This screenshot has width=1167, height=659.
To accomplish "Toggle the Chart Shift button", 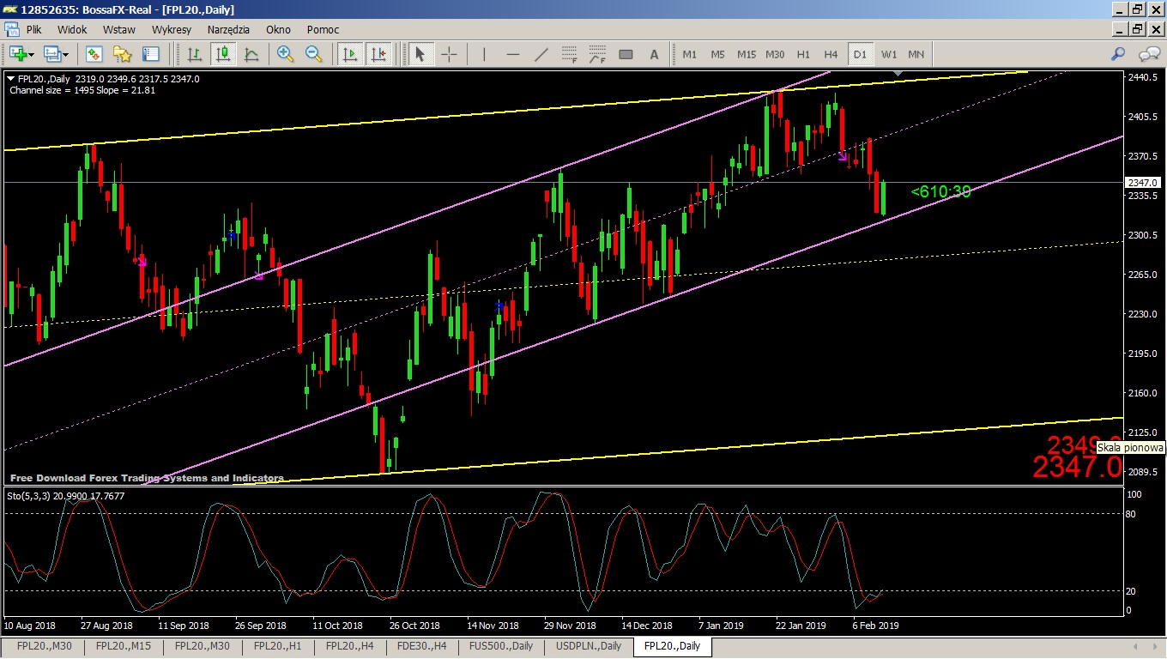I will point(378,54).
